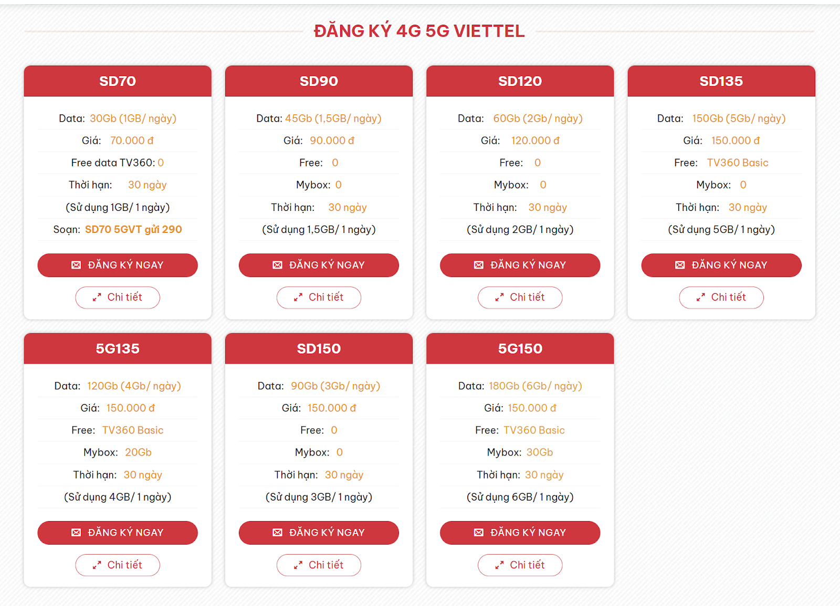Click the envelope icon on 5G150 register button
This screenshot has height=606, width=840.
479,533
